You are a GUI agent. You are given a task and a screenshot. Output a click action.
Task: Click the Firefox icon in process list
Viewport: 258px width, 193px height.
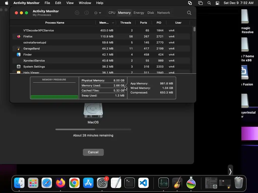[19, 36]
